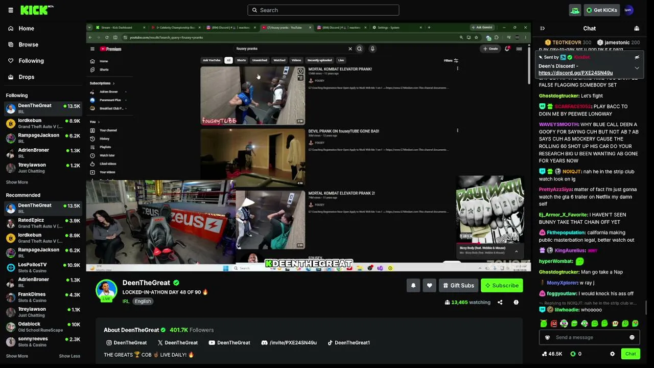Open LosPollosTV channel in Recommended
The image size is (654, 368).
coord(43,267)
